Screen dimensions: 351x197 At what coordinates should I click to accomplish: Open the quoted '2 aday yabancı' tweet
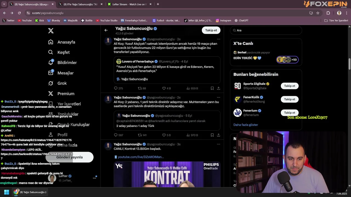(x=167, y=120)
